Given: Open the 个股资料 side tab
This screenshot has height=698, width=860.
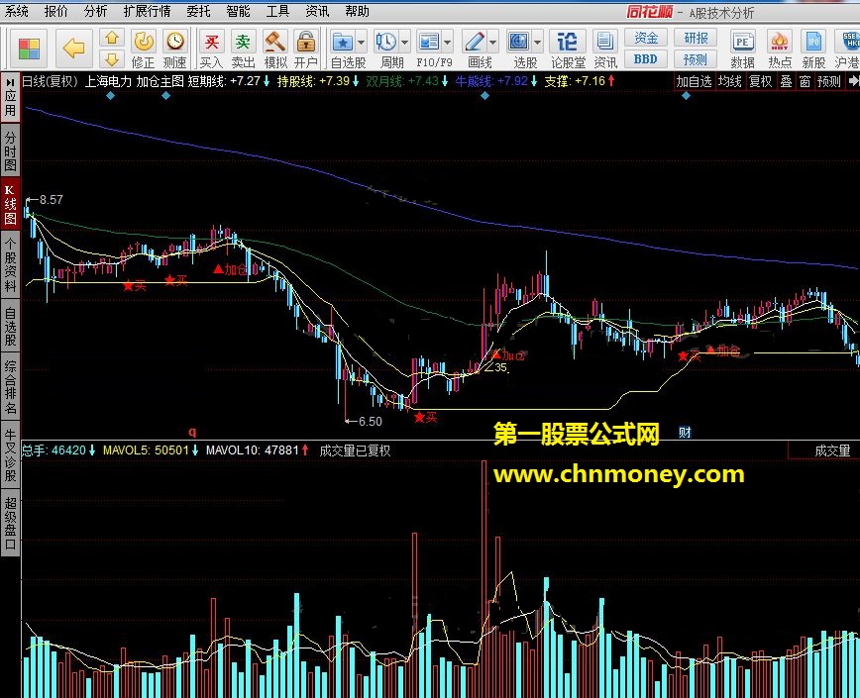Looking at the screenshot, I should (x=10, y=264).
